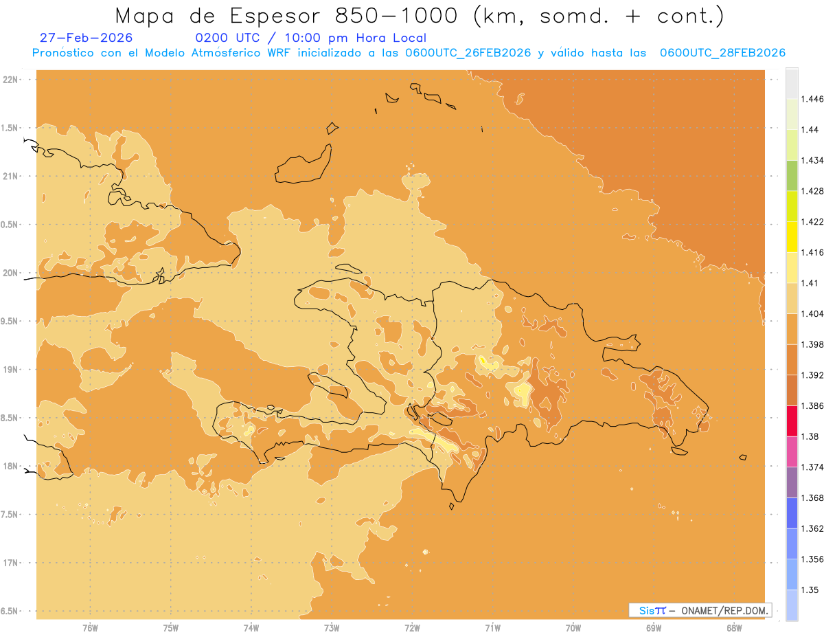
Task: Click the 'ONAMET/REP.DOM.' credit label
Action: (726, 610)
